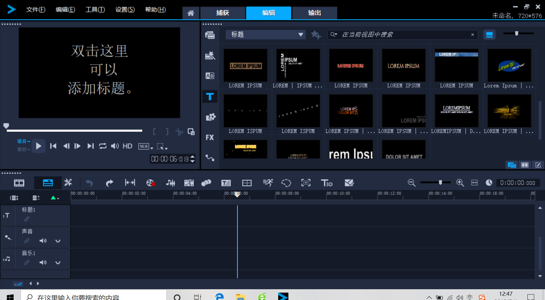Show hidden system tray icons
This screenshot has width=545, height=300.
429,297
